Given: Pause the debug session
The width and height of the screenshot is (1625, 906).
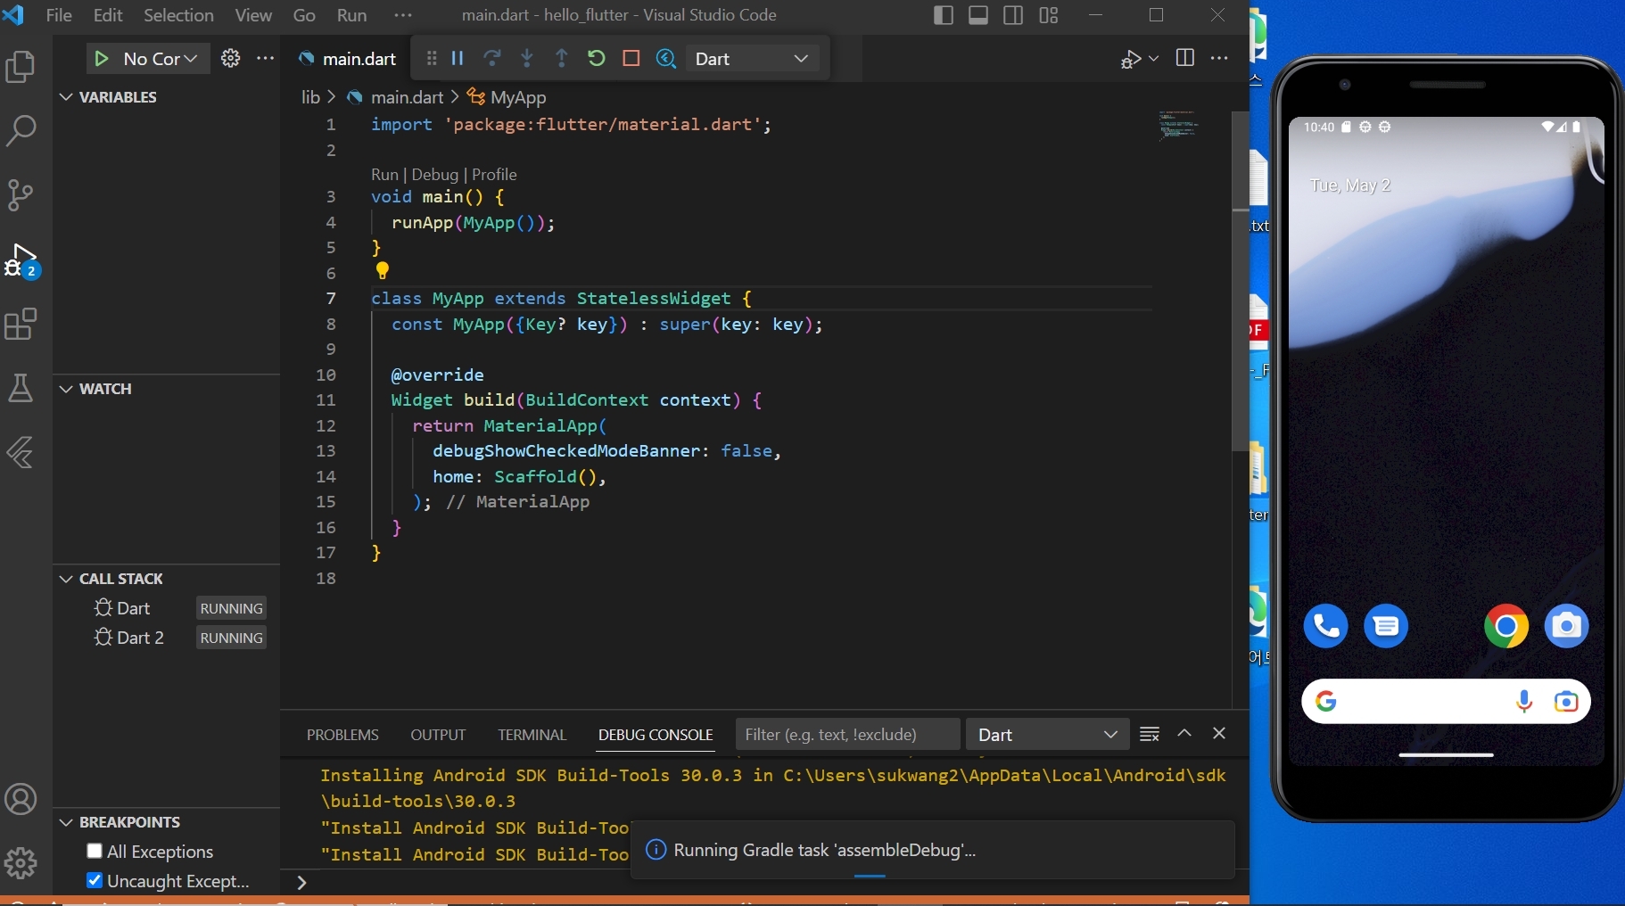Looking at the screenshot, I should [458, 58].
